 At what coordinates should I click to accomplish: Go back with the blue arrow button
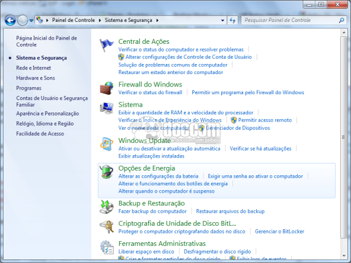(x=10, y=20)
